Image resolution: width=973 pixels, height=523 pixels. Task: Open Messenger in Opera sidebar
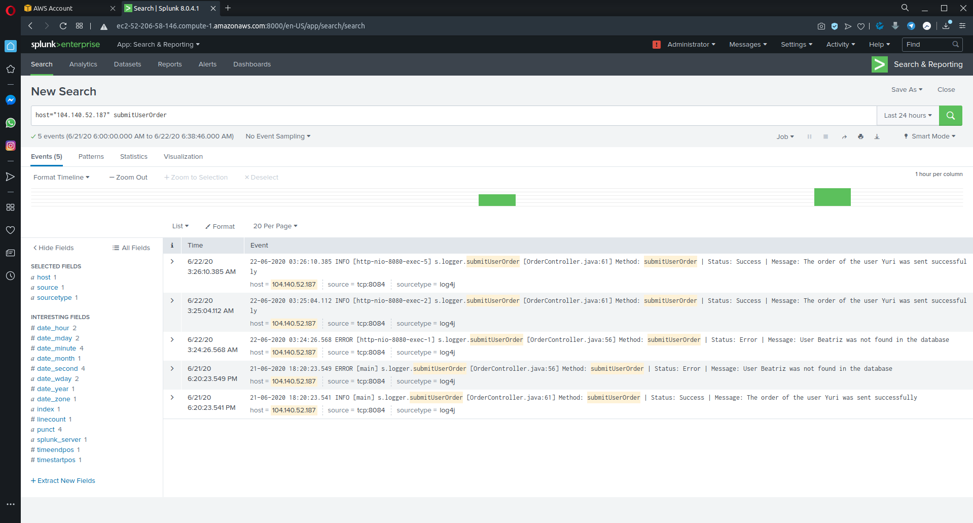(10, 100)
